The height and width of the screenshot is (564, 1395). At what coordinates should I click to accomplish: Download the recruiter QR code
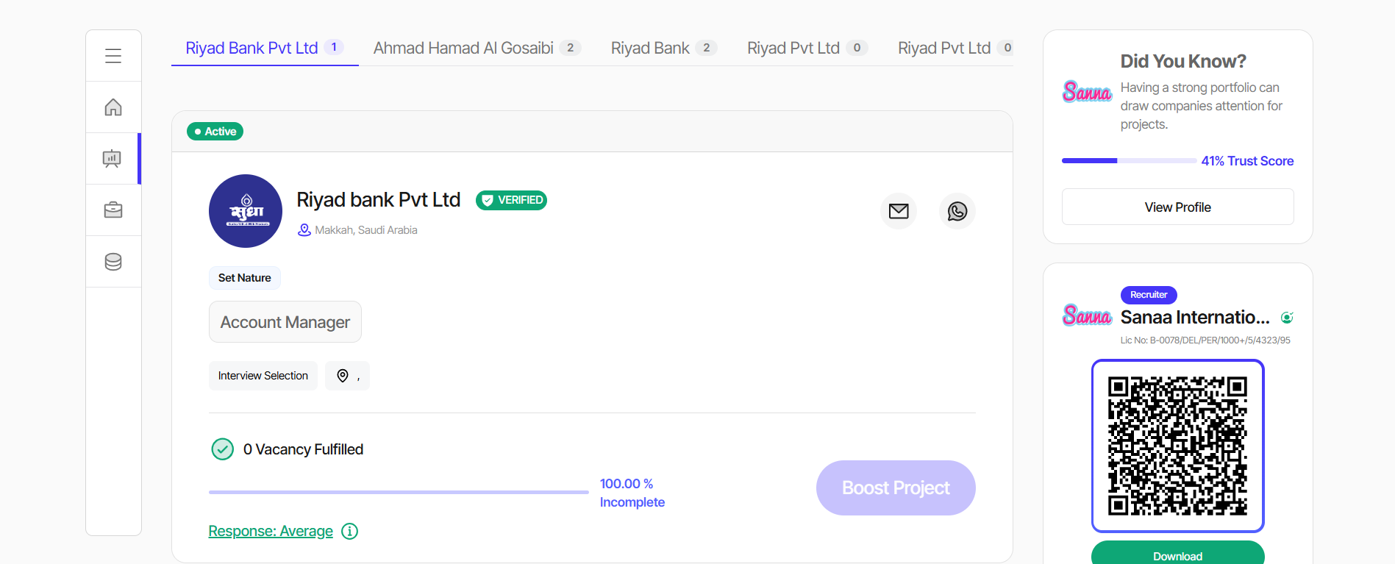tap(1177, 555)
